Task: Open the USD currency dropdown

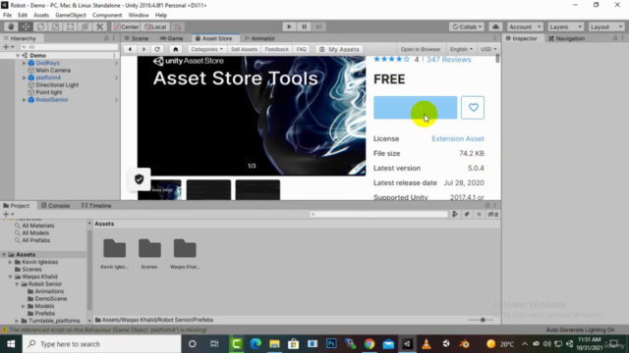Action: tap(488, 49)
